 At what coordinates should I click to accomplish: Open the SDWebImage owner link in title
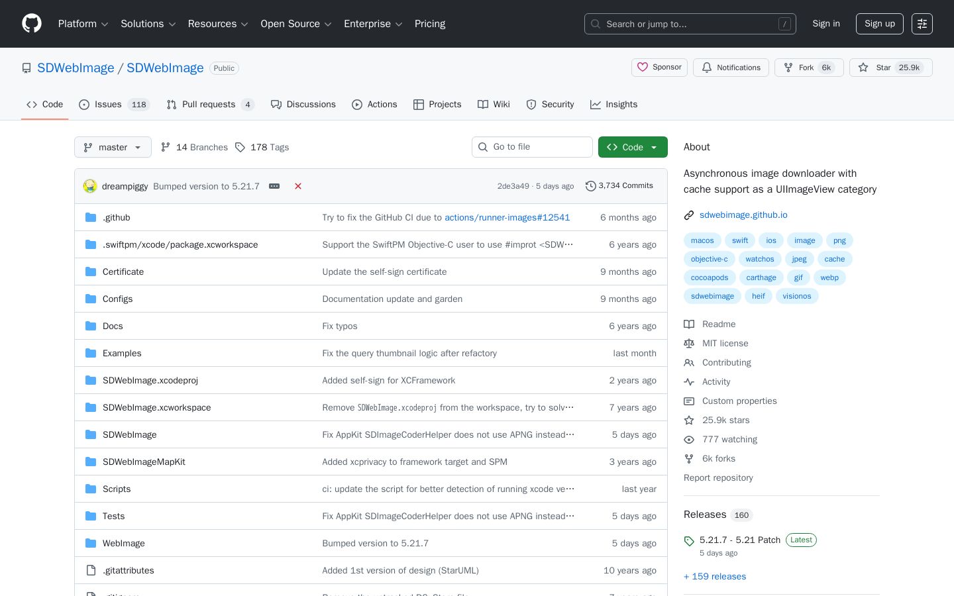point(76,68)
